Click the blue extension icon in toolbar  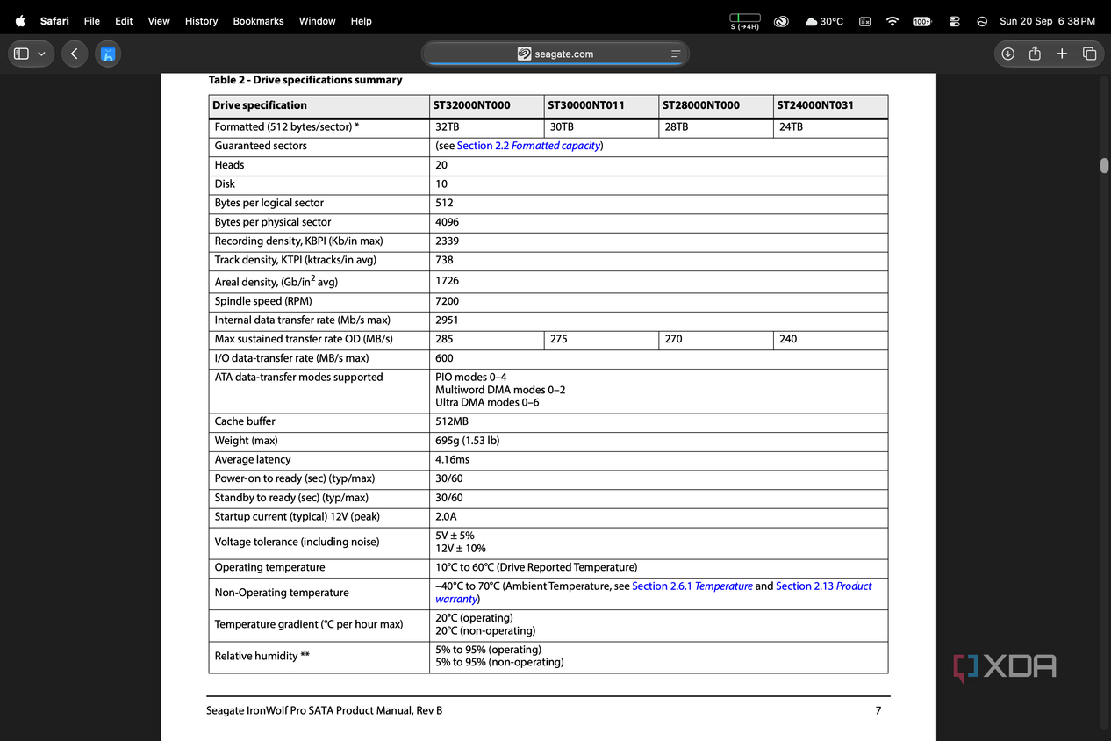(x=108, y=54)
